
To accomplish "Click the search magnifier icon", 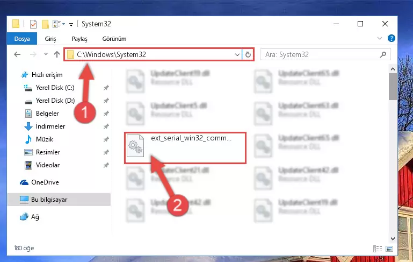I will click(383, 55).
